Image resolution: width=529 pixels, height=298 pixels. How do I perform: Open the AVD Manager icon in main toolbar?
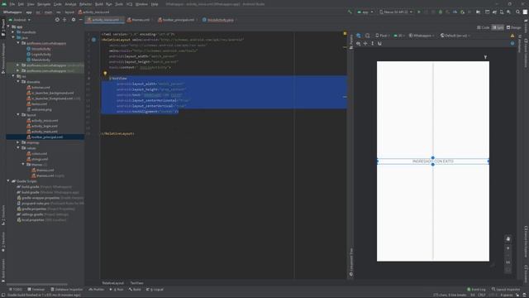(502, 12)
